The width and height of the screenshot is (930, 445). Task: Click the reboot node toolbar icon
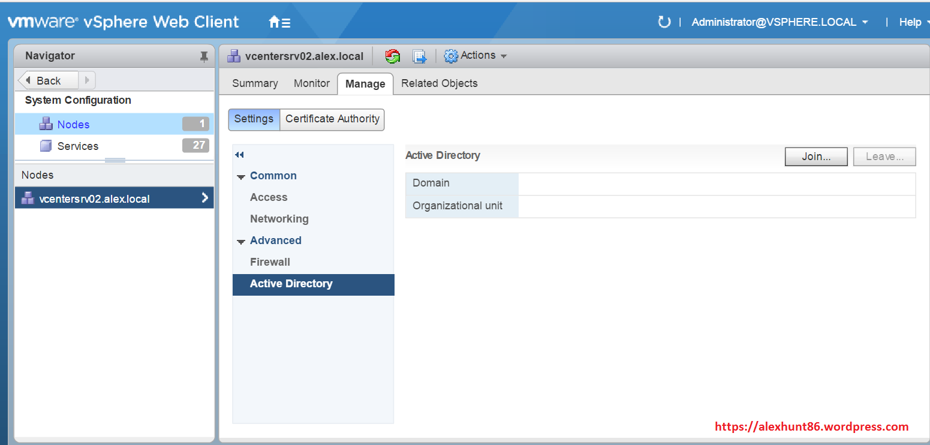pyautogui.click(x=393, y=56)
